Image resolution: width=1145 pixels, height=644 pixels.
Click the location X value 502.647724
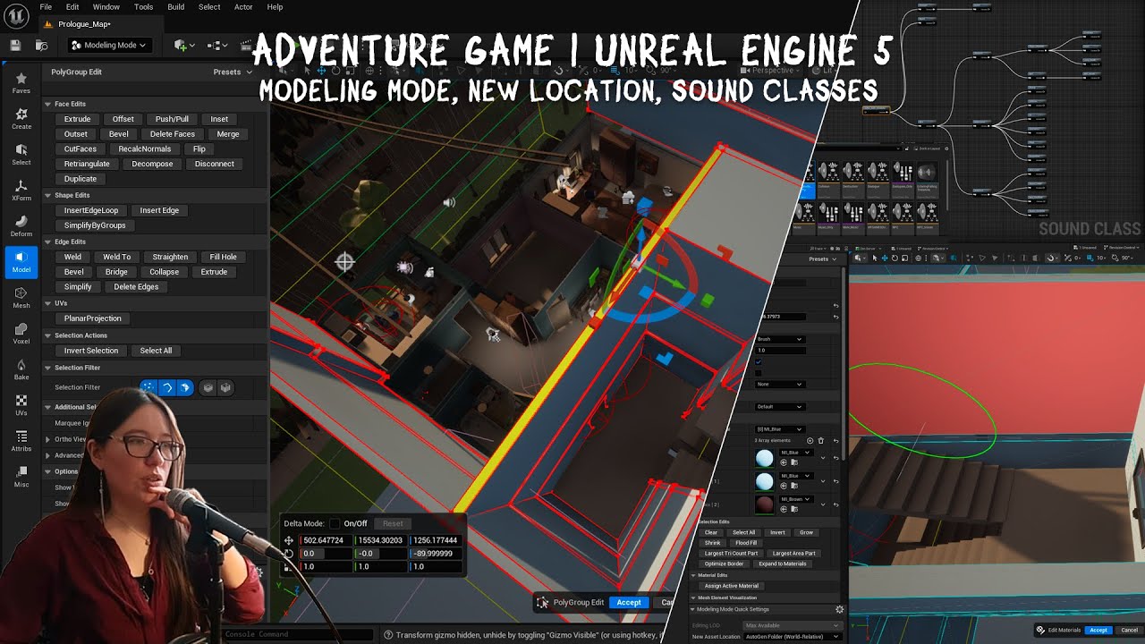point(327,540)
